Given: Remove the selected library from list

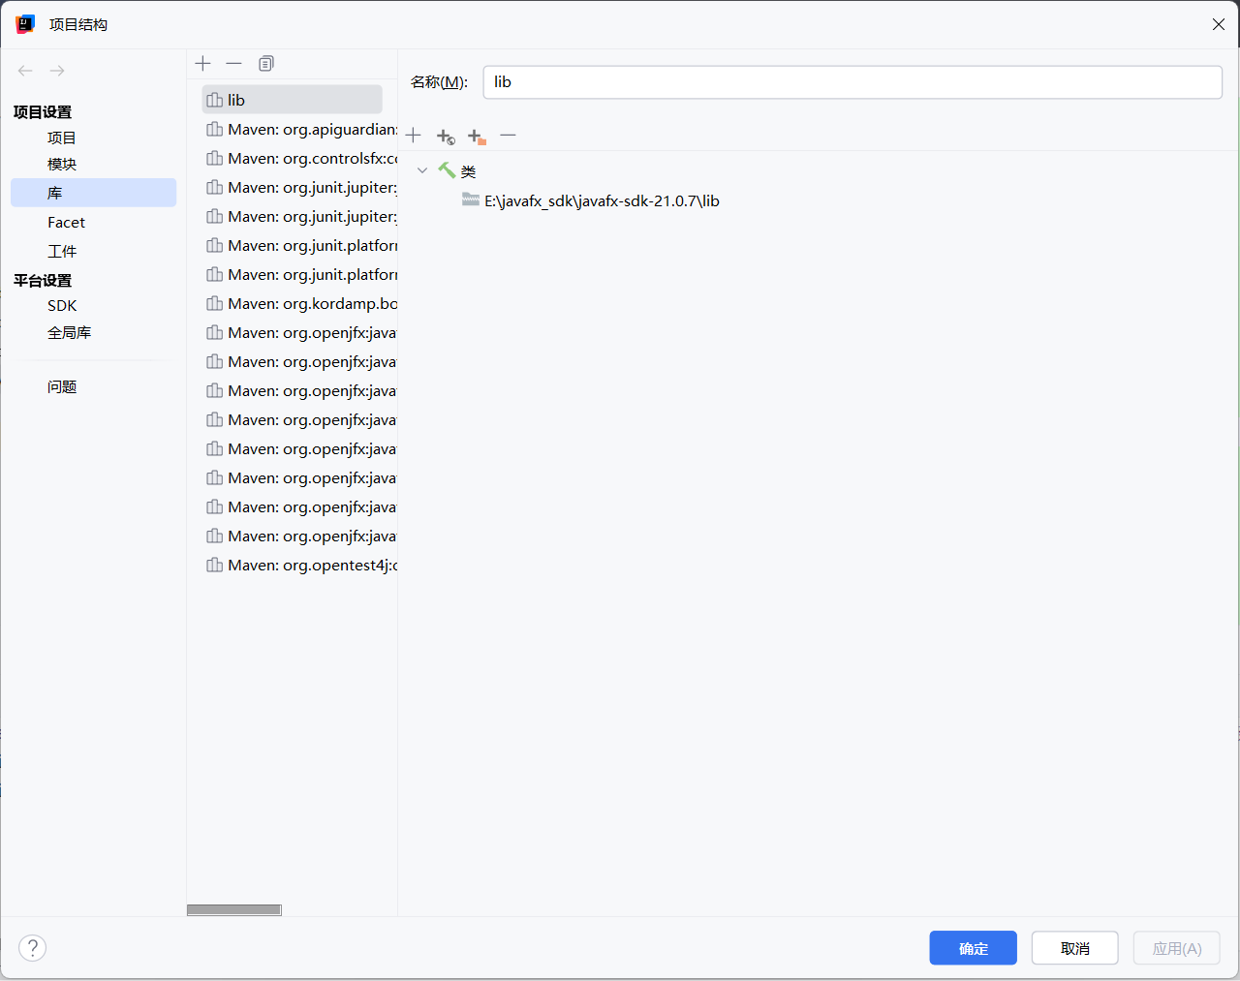Looking at the screenshot, I should pos(233,63).
